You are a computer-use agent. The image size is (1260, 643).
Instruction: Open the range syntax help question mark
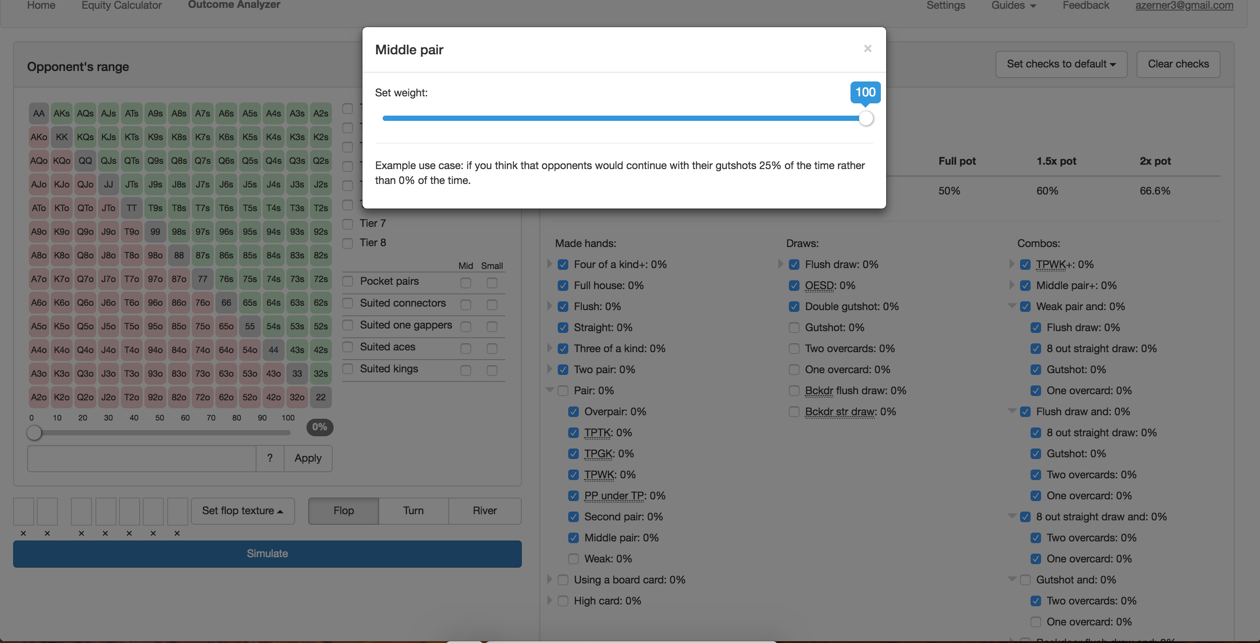coord(270,459)
